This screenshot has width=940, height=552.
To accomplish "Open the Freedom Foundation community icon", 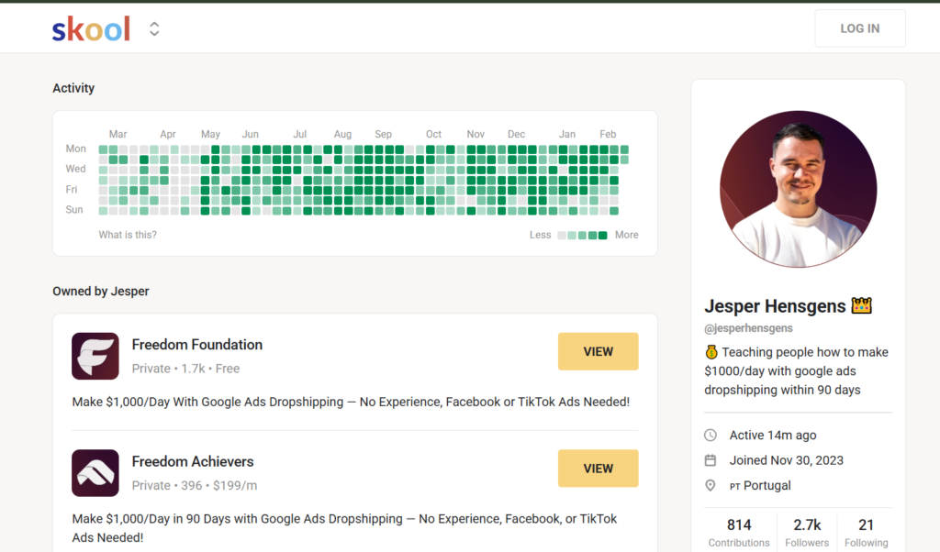I will (x=95, y=356).
